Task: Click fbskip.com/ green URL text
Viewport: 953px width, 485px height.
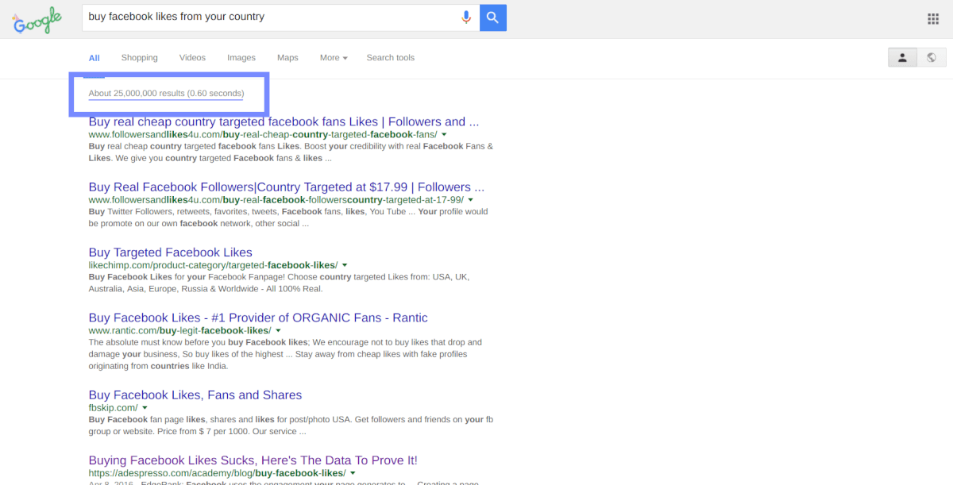Action: coord(114,408)
